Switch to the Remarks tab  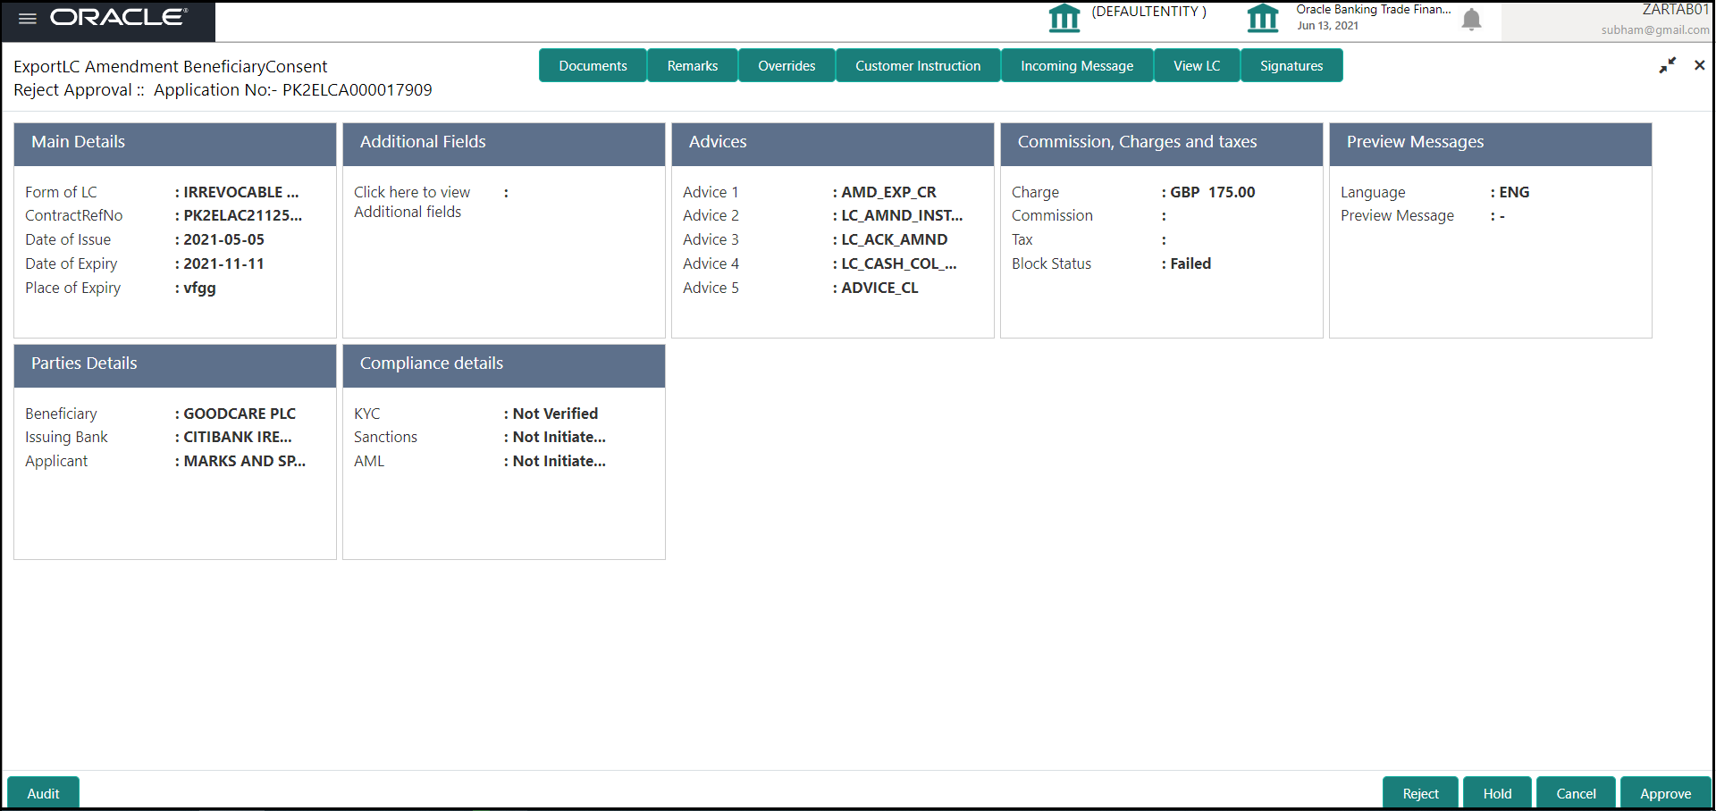[692, 65]
